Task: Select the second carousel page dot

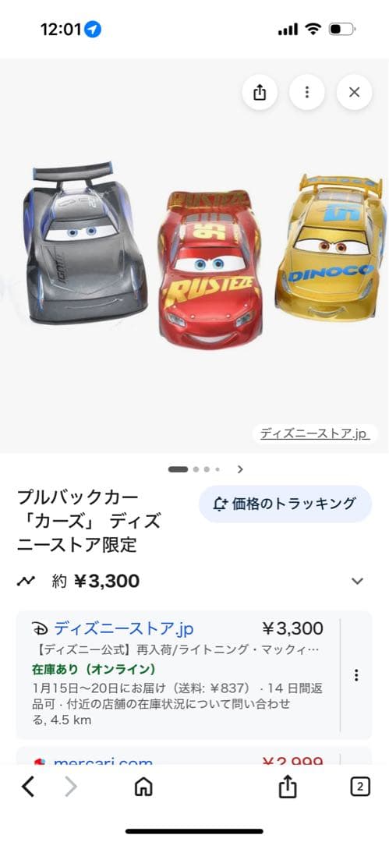Action: coord(196,469)
